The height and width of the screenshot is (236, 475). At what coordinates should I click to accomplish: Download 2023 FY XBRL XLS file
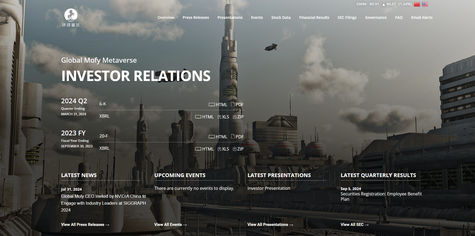223,149
